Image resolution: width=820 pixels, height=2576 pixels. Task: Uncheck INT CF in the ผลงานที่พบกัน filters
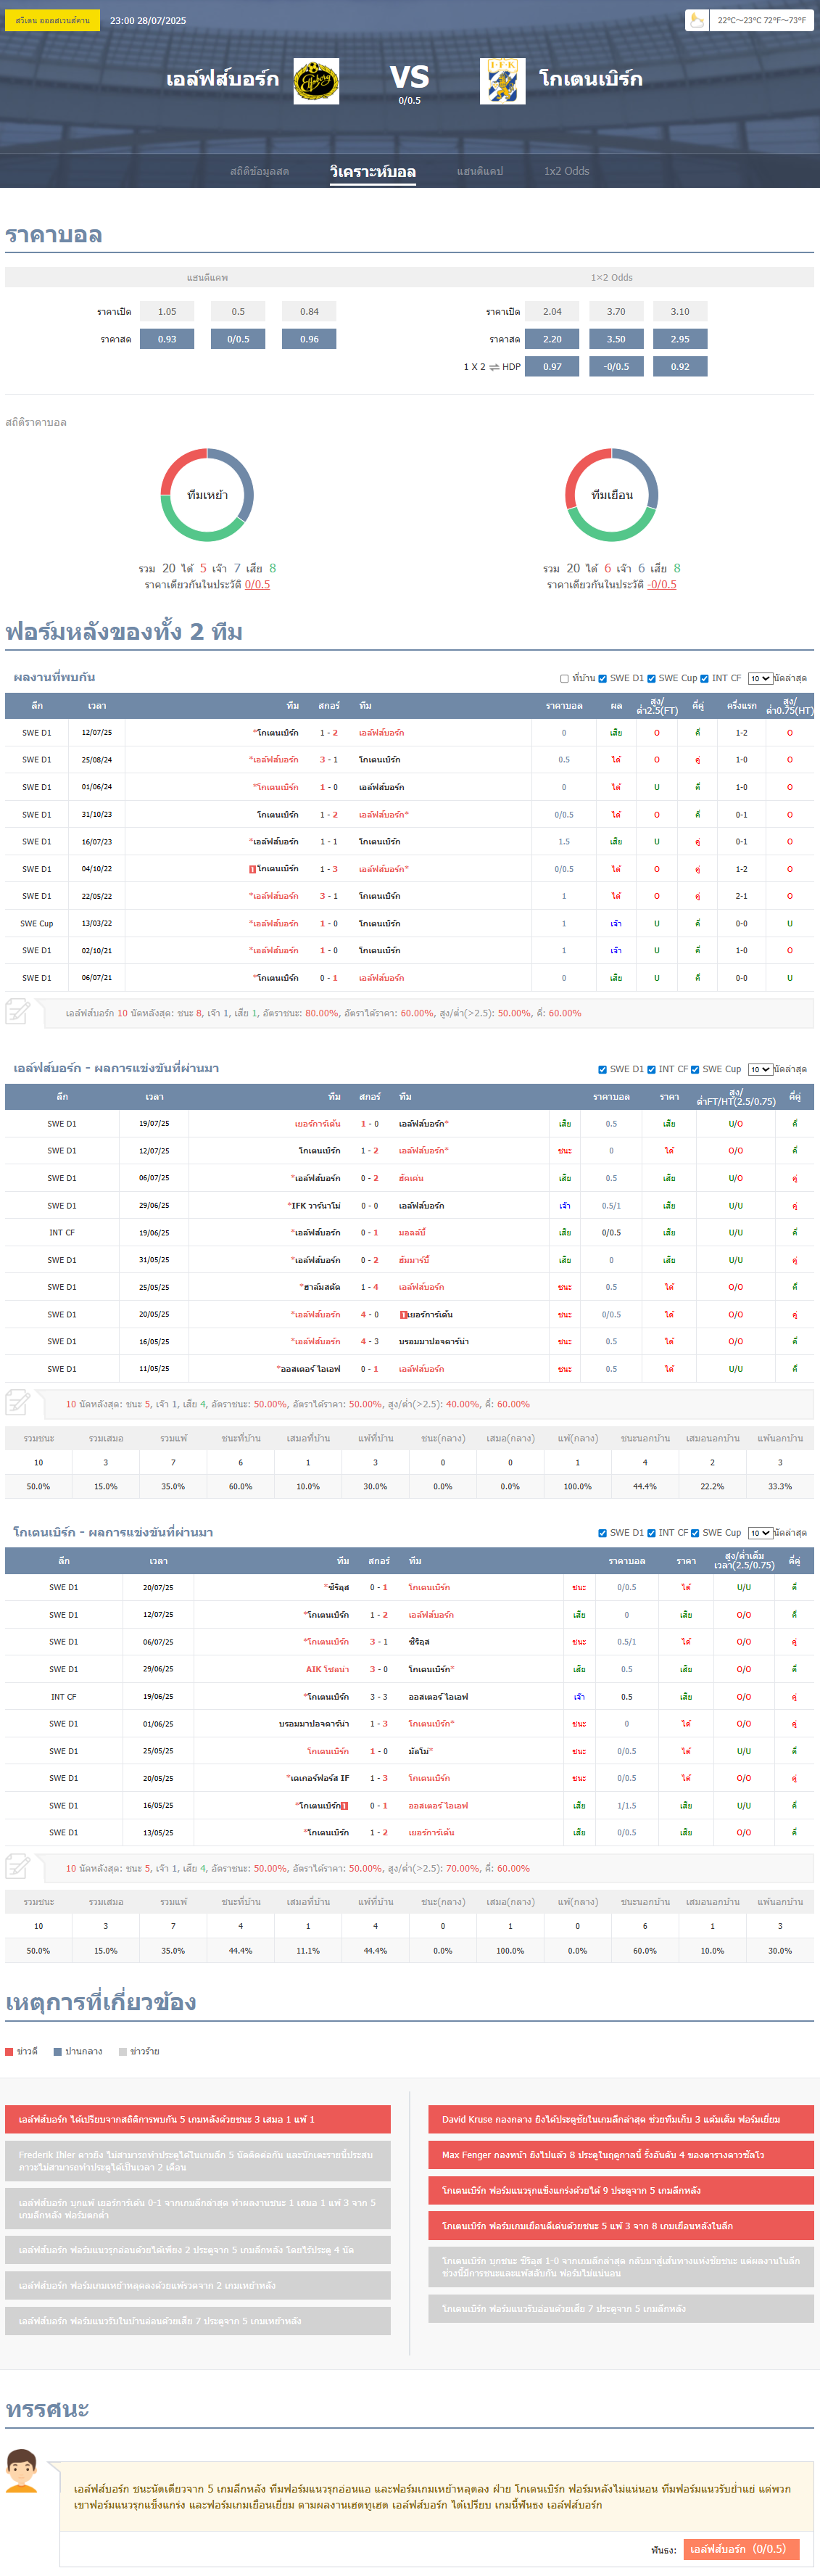point(704,679)
